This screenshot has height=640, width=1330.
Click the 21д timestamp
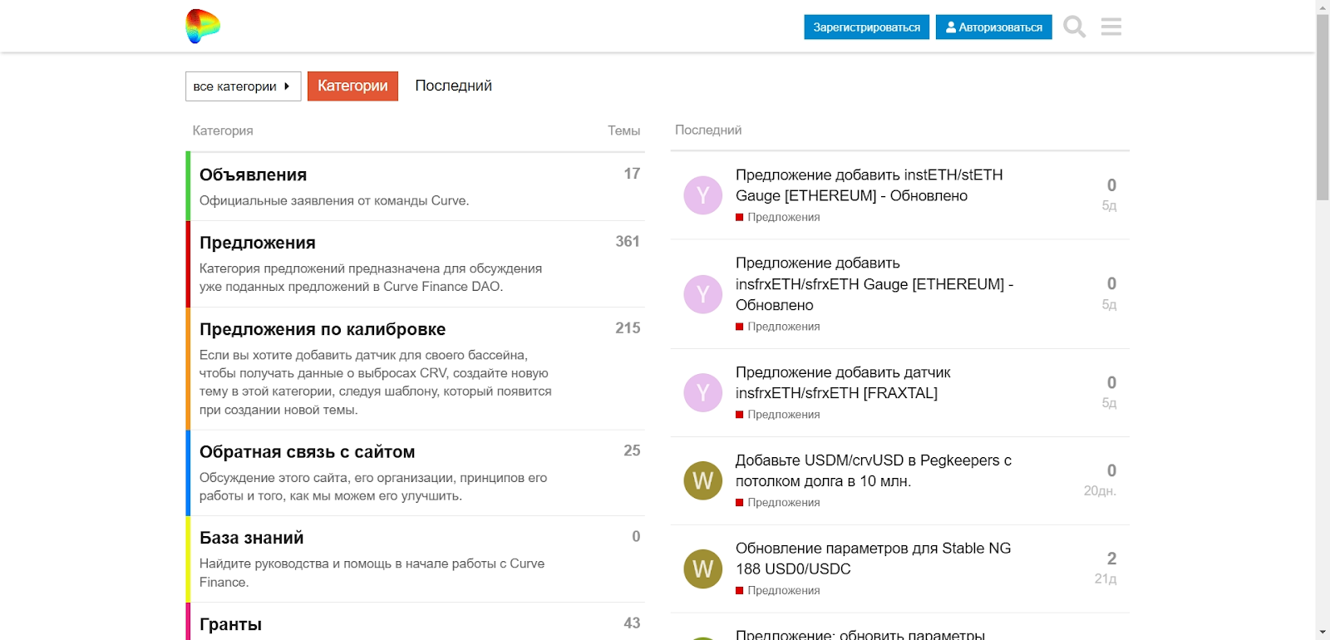point(1106,578)
